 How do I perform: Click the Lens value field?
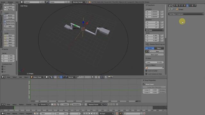154,62
